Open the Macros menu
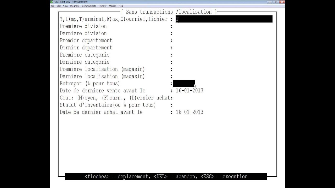Screen dimensions: 335x188 pos(113,6)
